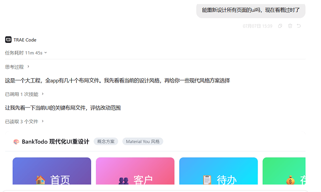The image size is (321, 192).
Task: Click the text starting 这是一个大工程
Action: [x=117, y=81]
